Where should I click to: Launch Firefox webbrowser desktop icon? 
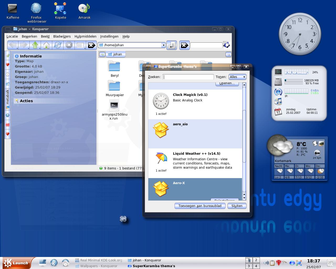(36, 13)
